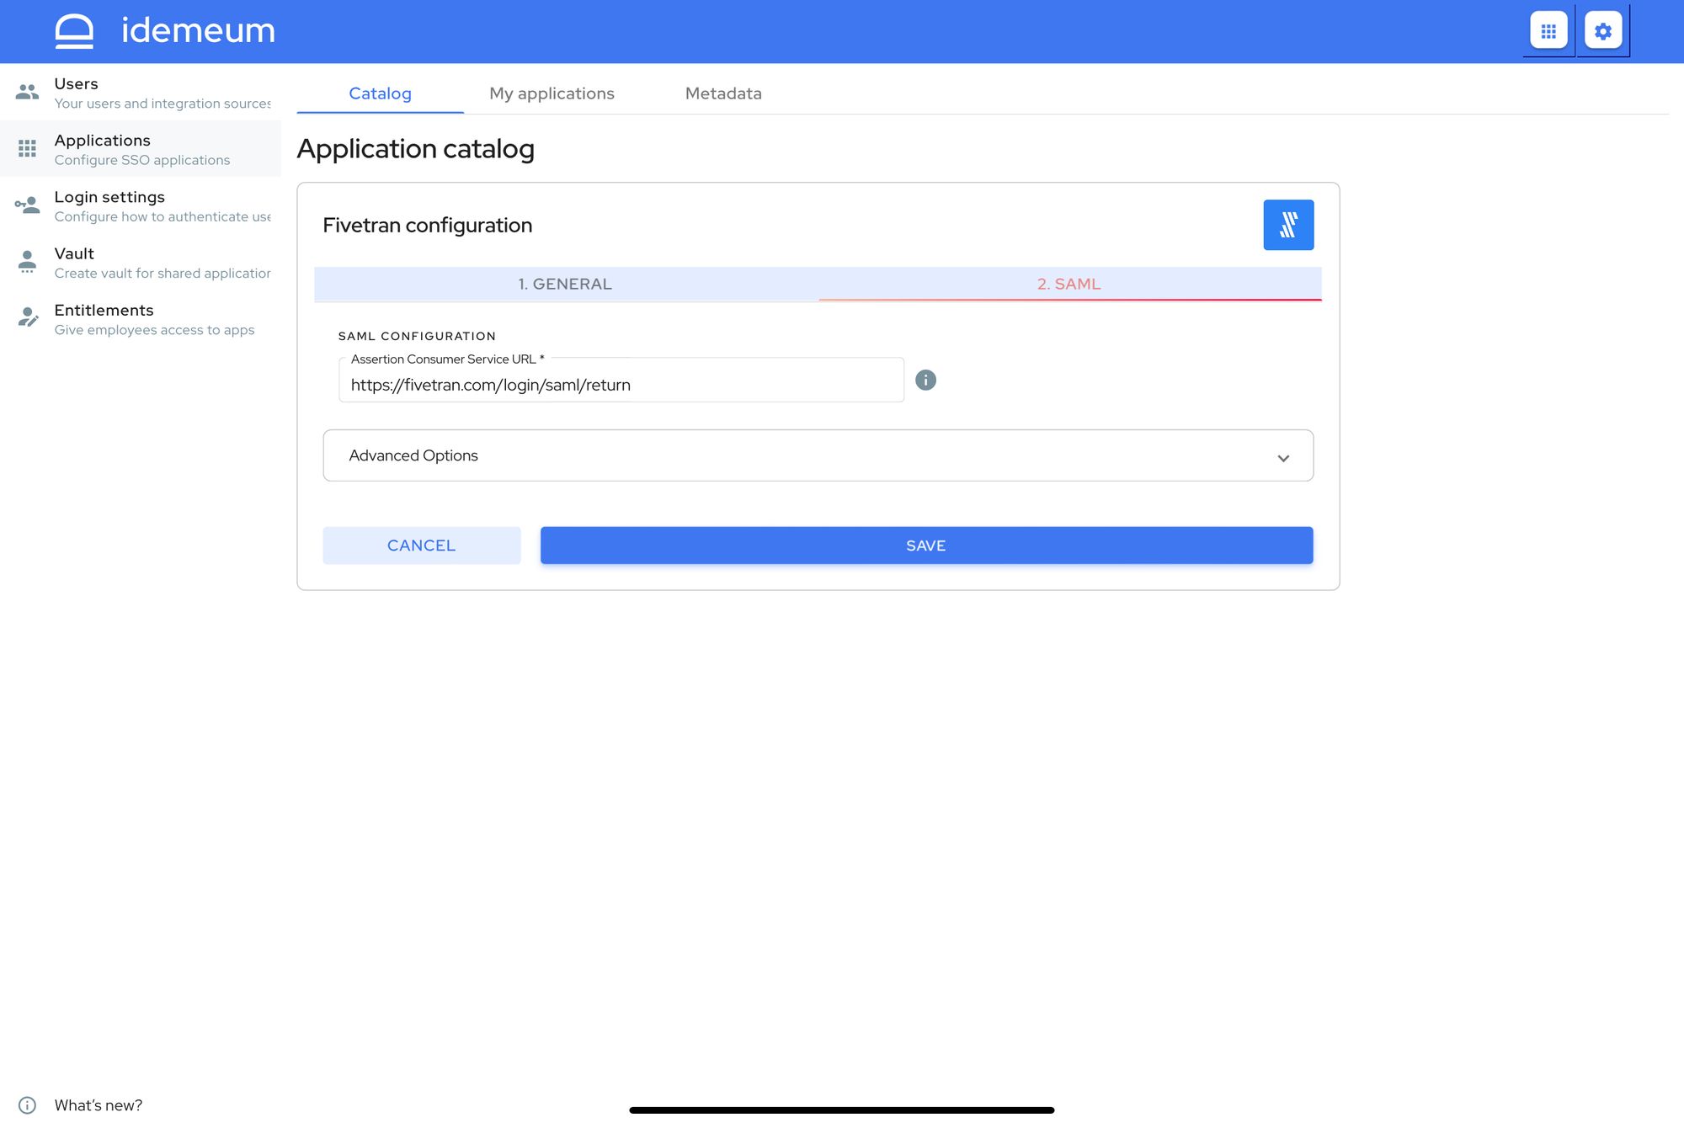Click the What's new info icon
Viewport: 1684px width, 1123px height.
tap(27, 1105)
